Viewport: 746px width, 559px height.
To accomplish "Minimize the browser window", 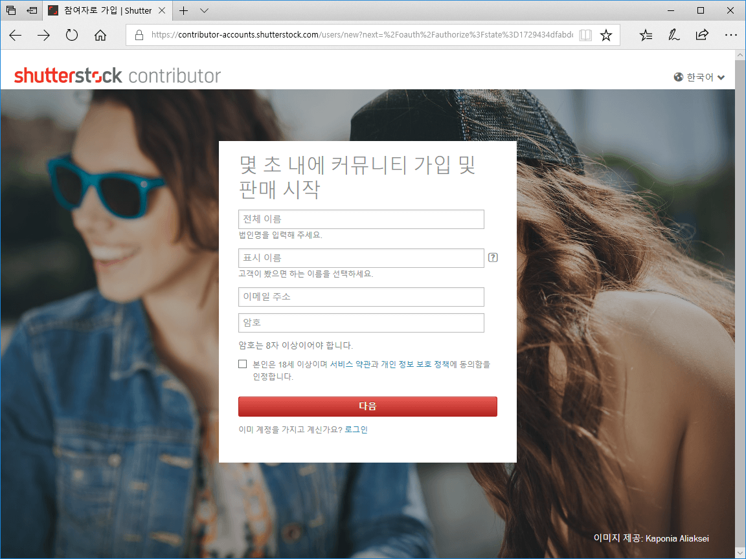I will [x=671, y=10].
